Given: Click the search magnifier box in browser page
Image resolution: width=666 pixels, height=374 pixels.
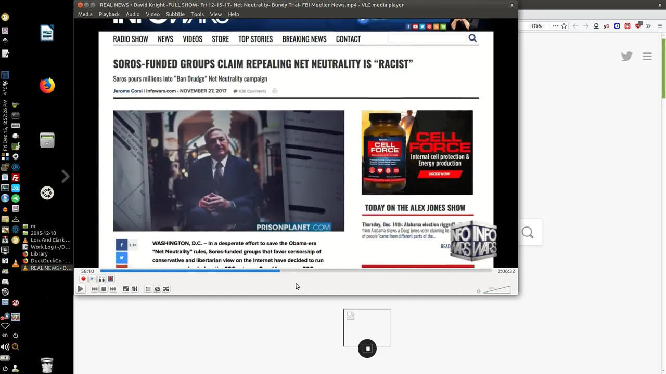Looking at the screenshot, I should (x=528, y=233).
